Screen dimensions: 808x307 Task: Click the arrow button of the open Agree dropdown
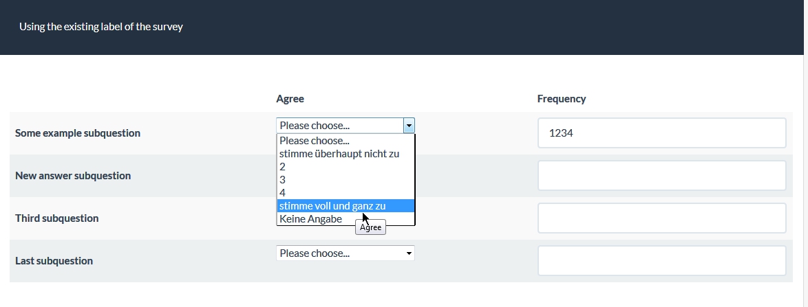409,126
